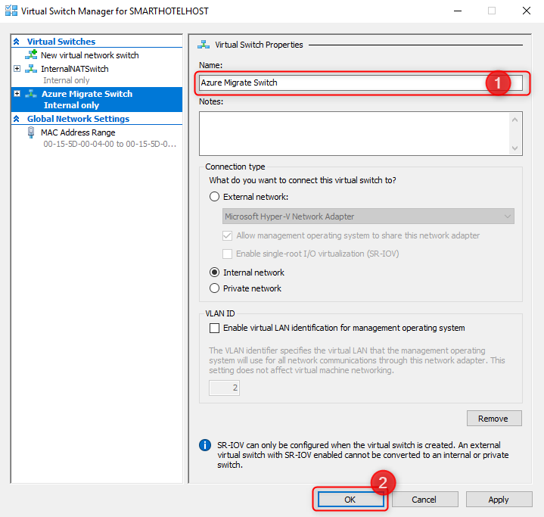Screen dimensions: 544x517
Task: Click the New virtual network switch icon
Action: click(x=31, y=55)
